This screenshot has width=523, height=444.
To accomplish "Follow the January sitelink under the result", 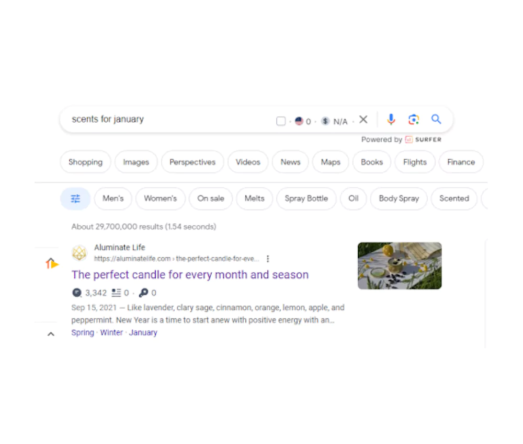I will [143, 333].
